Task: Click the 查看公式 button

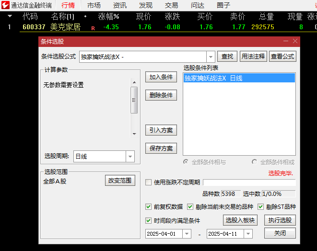Action: pos(282,57)
